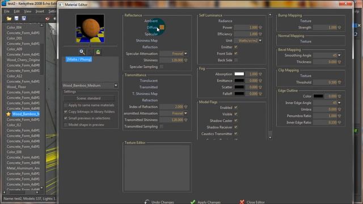
Task: Toggle the Shadow Receiver checkbox
Action: 236,127
